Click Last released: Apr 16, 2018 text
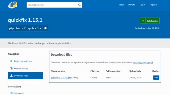The width and height of the screenshot is (170, 95). (147, 28)
